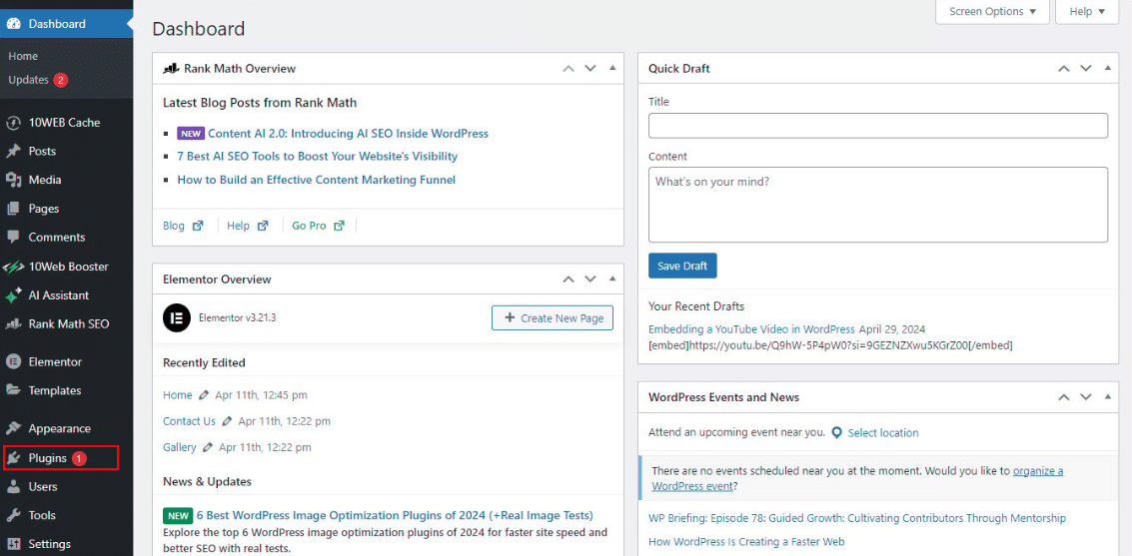1132x556 pixels.
Task: Click the Rank Math logo in widget header
Action: point(171,69)
